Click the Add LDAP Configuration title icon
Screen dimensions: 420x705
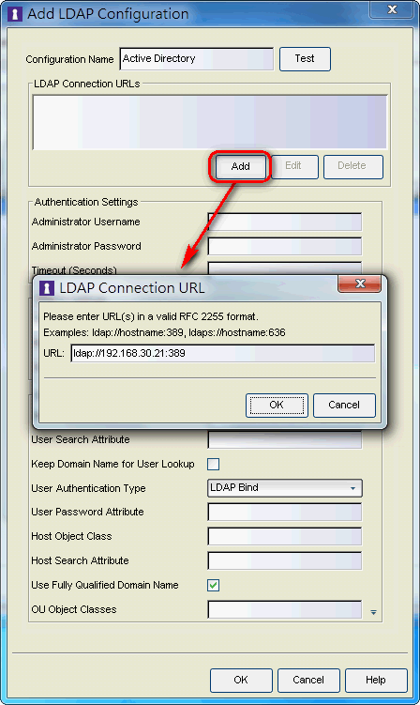coord(15,14)
